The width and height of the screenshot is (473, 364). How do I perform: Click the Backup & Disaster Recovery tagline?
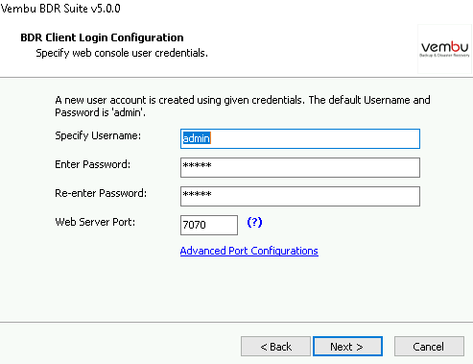click(x=444, y=56)
